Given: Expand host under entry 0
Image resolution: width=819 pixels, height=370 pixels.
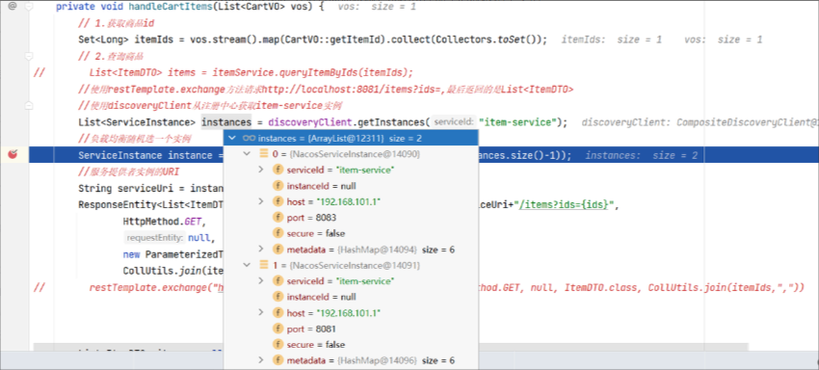Looking at the screenshot, I should tap(261, 201).
